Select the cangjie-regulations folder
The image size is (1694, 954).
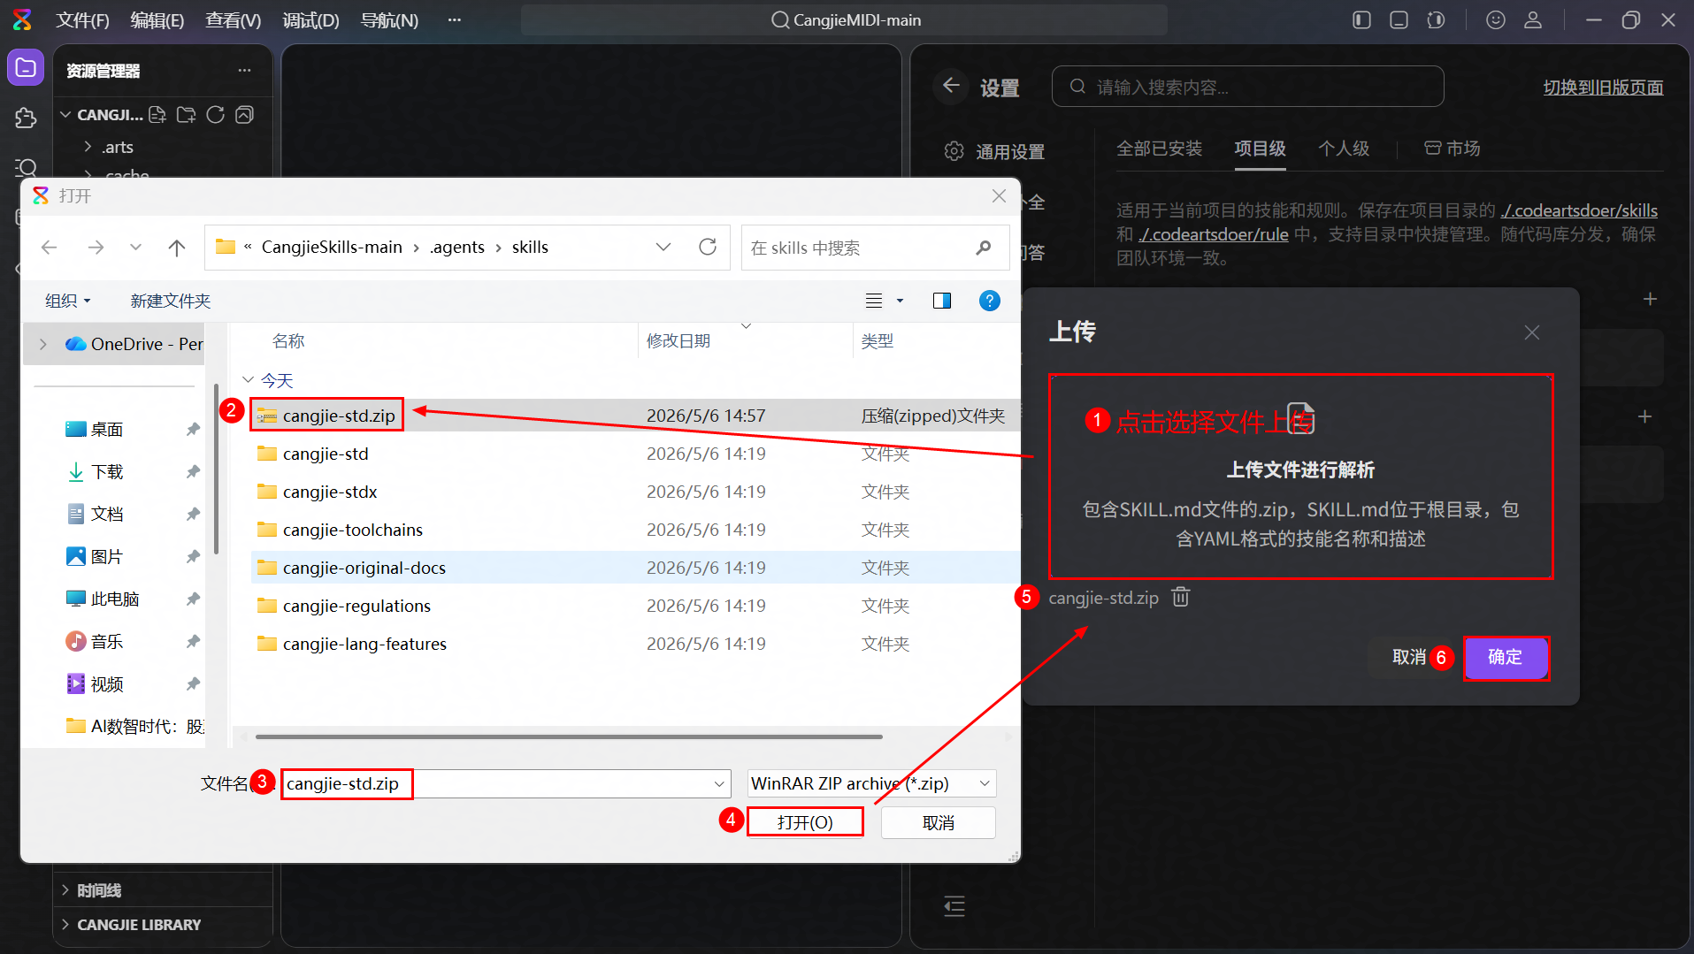(356, 606)
